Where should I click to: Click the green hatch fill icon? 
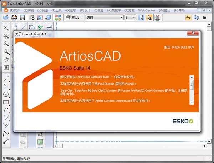[x=40, y=142]
